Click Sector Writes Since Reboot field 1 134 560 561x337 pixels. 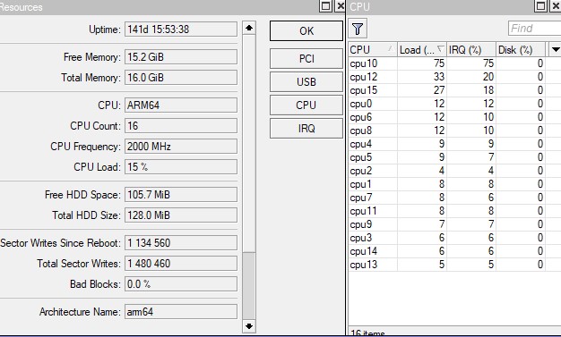(181, 243)
